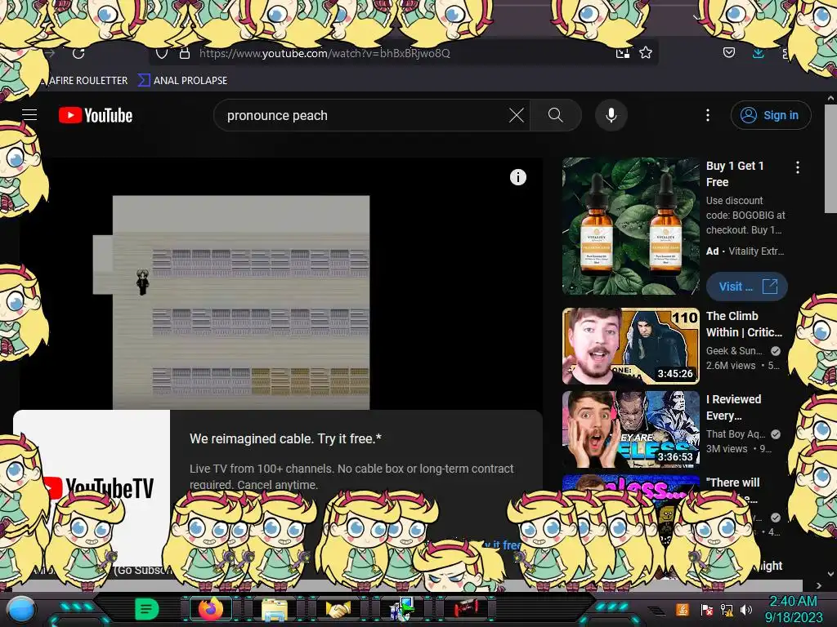Open the tracking protection shield icon

[162, 53]
